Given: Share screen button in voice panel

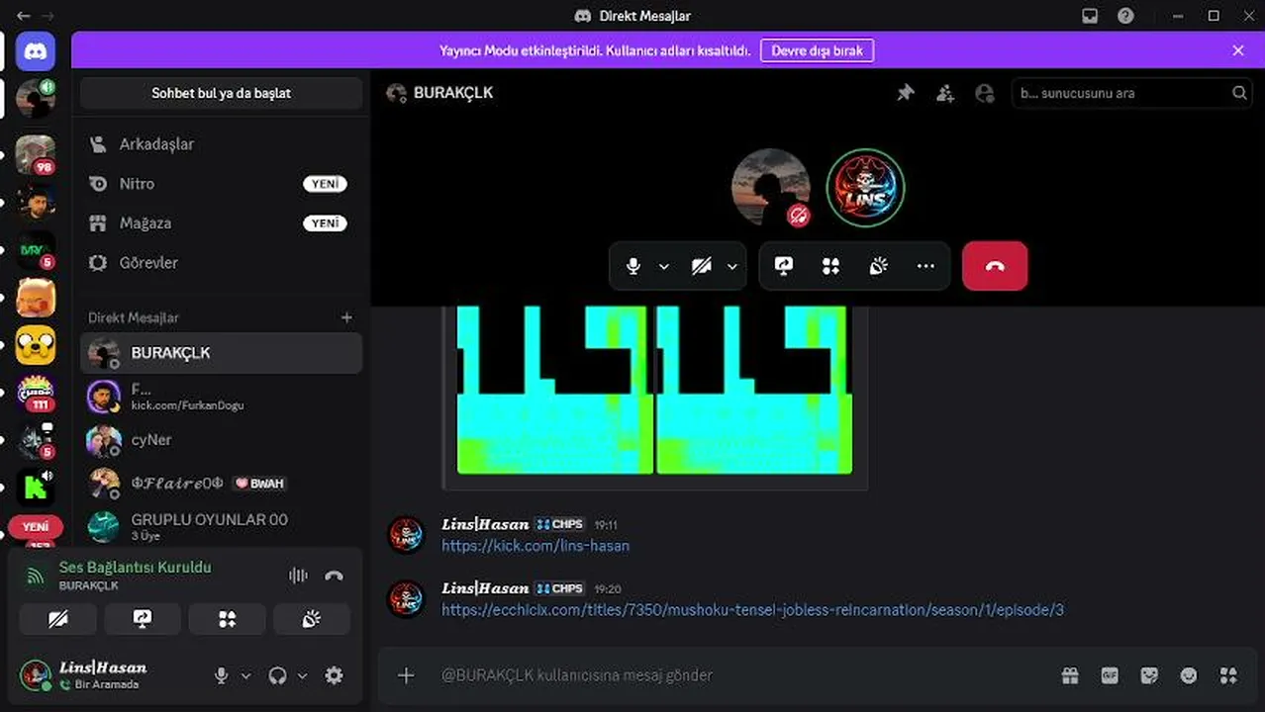Looking at the screenshot, I should tap(143, 619).
